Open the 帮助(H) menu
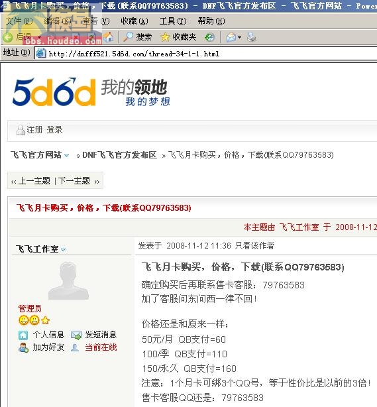377x407 pixels. (211, 21)
